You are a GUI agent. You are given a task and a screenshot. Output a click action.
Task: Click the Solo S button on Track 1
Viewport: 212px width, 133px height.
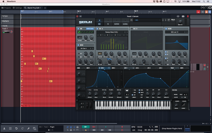(205, 69)
